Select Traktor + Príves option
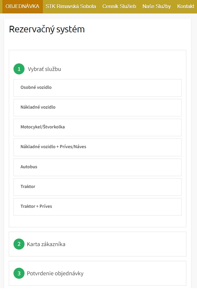Screen dimensions: 197x296 click(x=97, y=207)
